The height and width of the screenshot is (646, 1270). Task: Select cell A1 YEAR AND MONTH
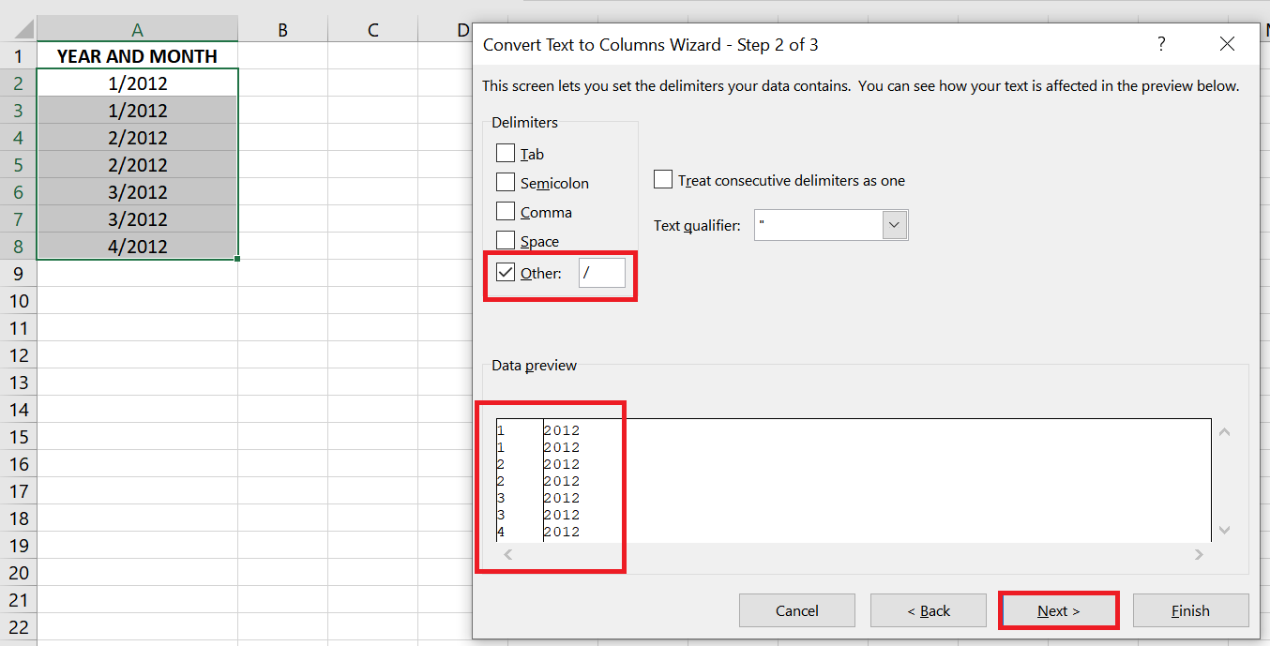pos(137,56)
